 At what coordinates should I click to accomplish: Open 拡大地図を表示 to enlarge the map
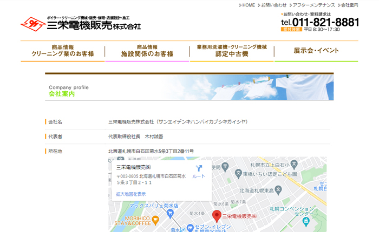click(131, 194)
